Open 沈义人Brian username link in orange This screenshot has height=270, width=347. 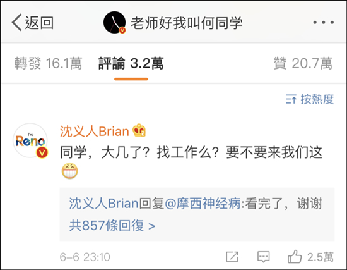click(x=95, y=131)
